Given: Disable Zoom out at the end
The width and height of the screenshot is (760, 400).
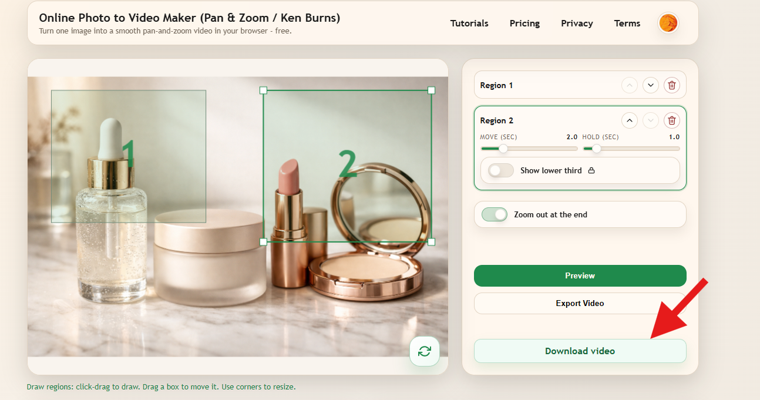Looking at the screenshot, I should point(495,214).
